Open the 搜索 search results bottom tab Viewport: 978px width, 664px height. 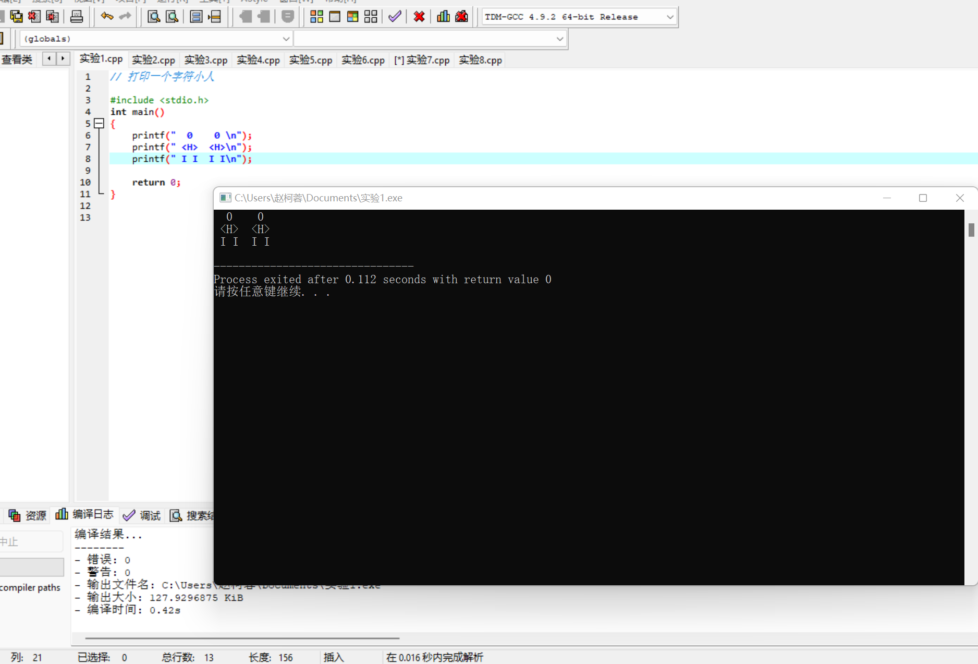click(191, 515)
